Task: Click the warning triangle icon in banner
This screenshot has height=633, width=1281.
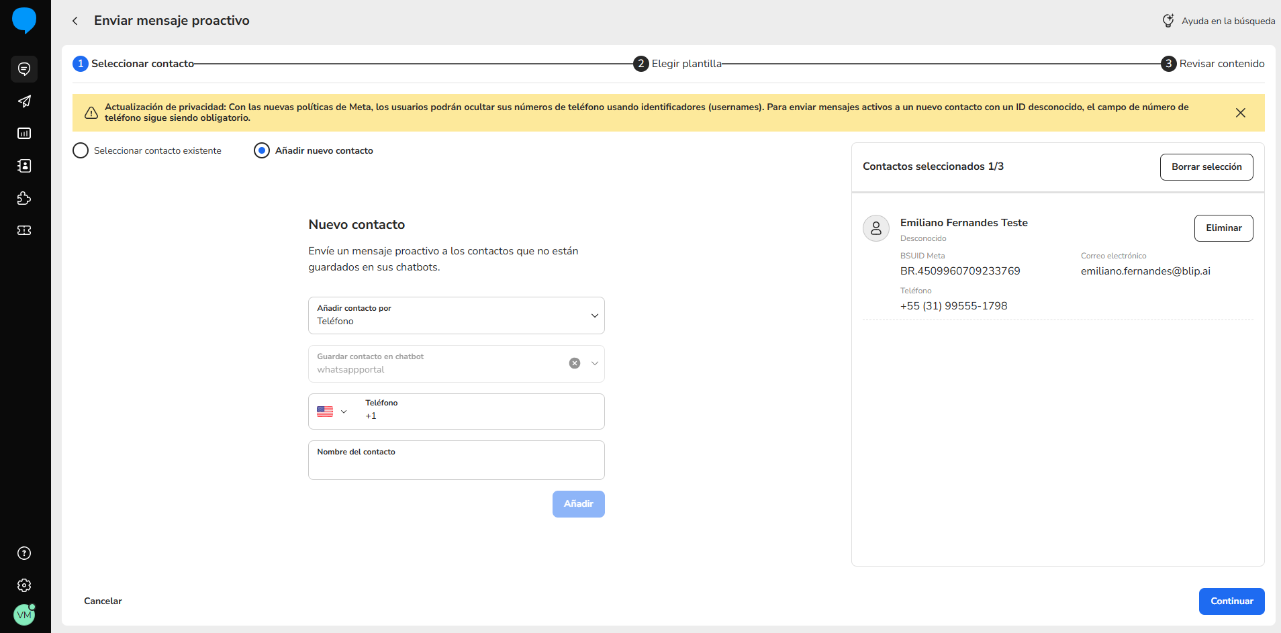Action: (x=91, y=113)
